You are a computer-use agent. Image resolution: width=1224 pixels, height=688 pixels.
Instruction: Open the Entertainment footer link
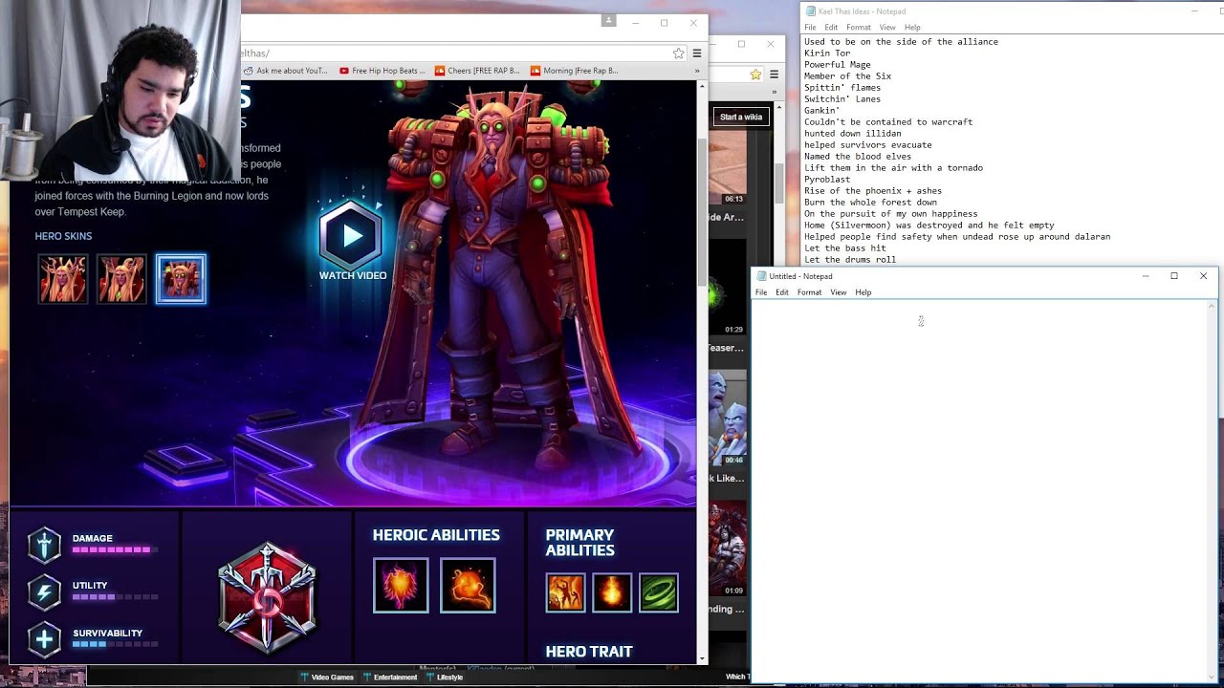pyautogui.click(x=390, y=677)
